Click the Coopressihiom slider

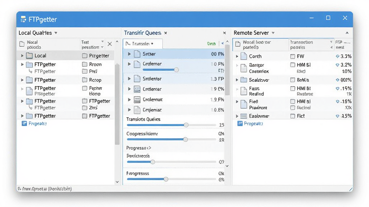(x=171, y=139)
